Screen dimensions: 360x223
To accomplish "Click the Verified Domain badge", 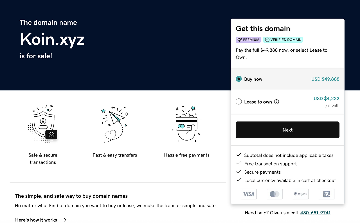I will pos(283,40).
